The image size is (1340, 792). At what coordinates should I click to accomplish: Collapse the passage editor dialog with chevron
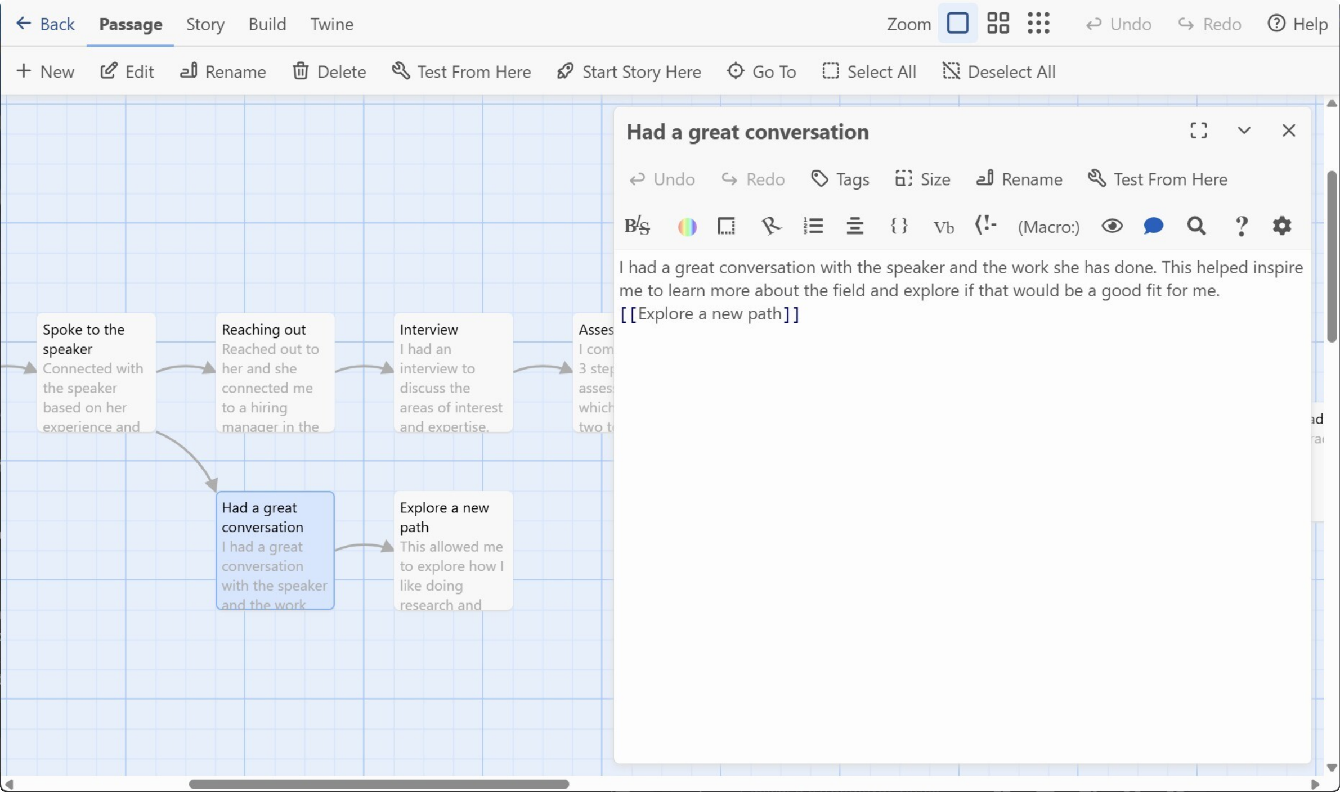[1244, 130]
